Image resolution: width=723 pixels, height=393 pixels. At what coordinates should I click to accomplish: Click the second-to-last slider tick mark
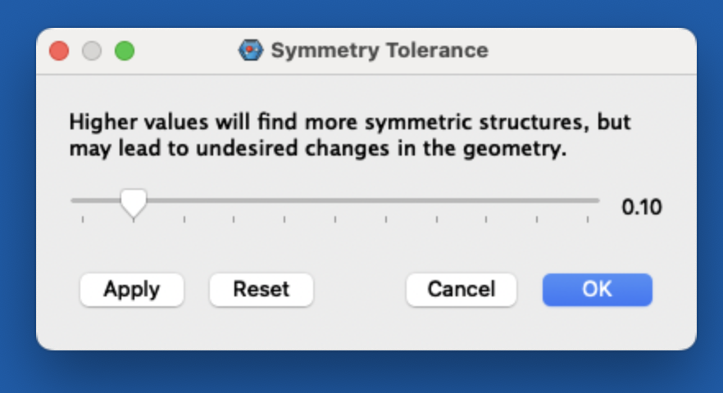click(537, 219)
